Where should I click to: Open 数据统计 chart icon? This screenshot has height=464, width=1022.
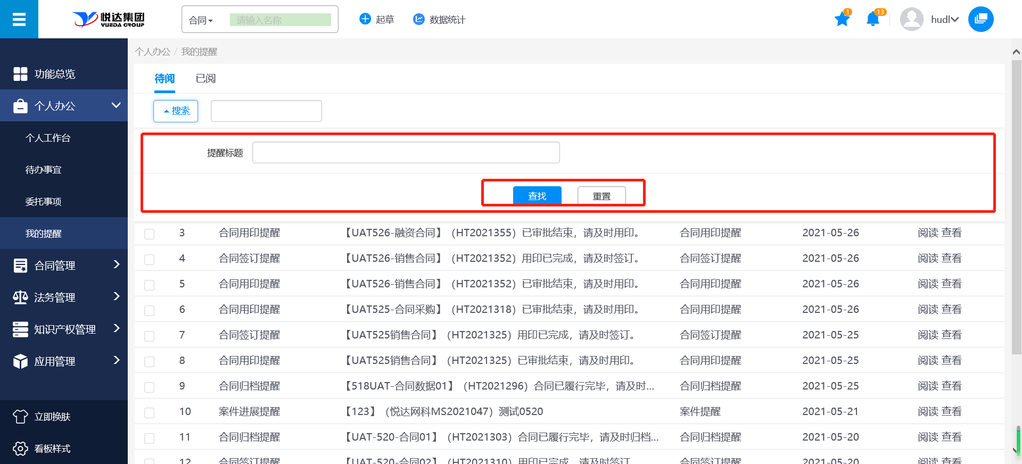point(419,19)
